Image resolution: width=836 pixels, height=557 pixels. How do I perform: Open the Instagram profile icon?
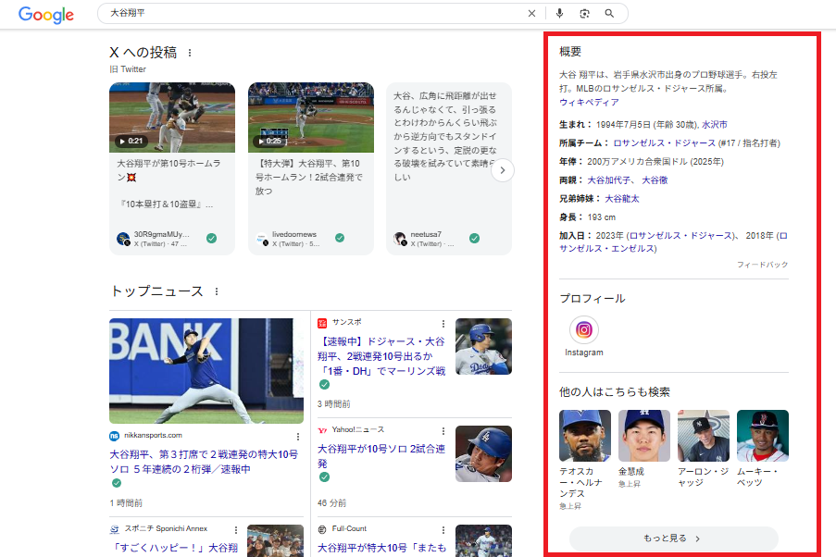click(x=584, y=330)
